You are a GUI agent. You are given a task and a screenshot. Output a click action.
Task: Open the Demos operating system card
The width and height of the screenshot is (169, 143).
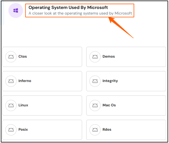click(126, 57)
